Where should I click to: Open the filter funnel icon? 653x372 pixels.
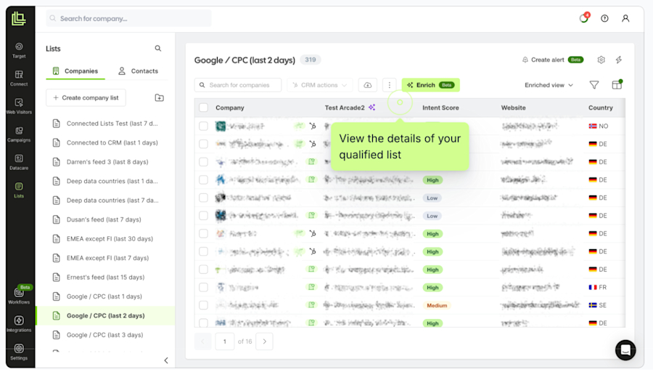tap(594, 85)
